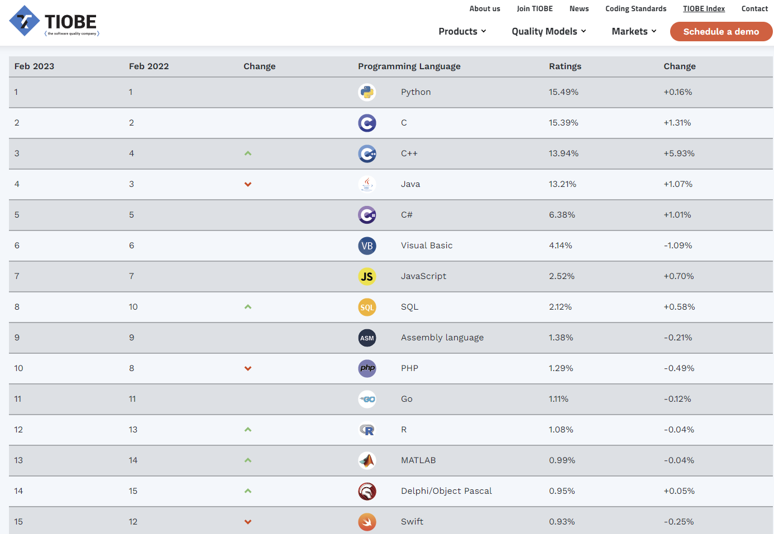Image resolution: width=774 pixels, height=534 pixels.
Task: Expand the Markets dropdown menu
Action: (634, 31)
